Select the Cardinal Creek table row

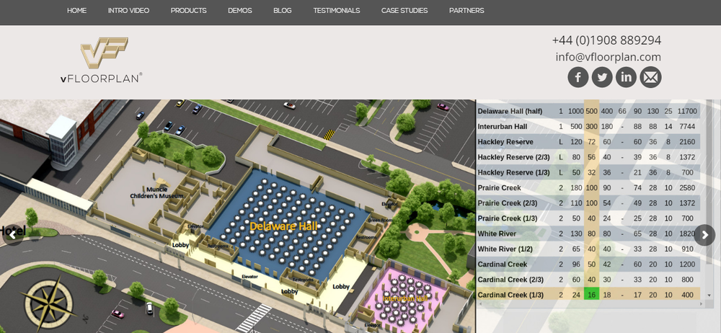(x=588, y=264)
